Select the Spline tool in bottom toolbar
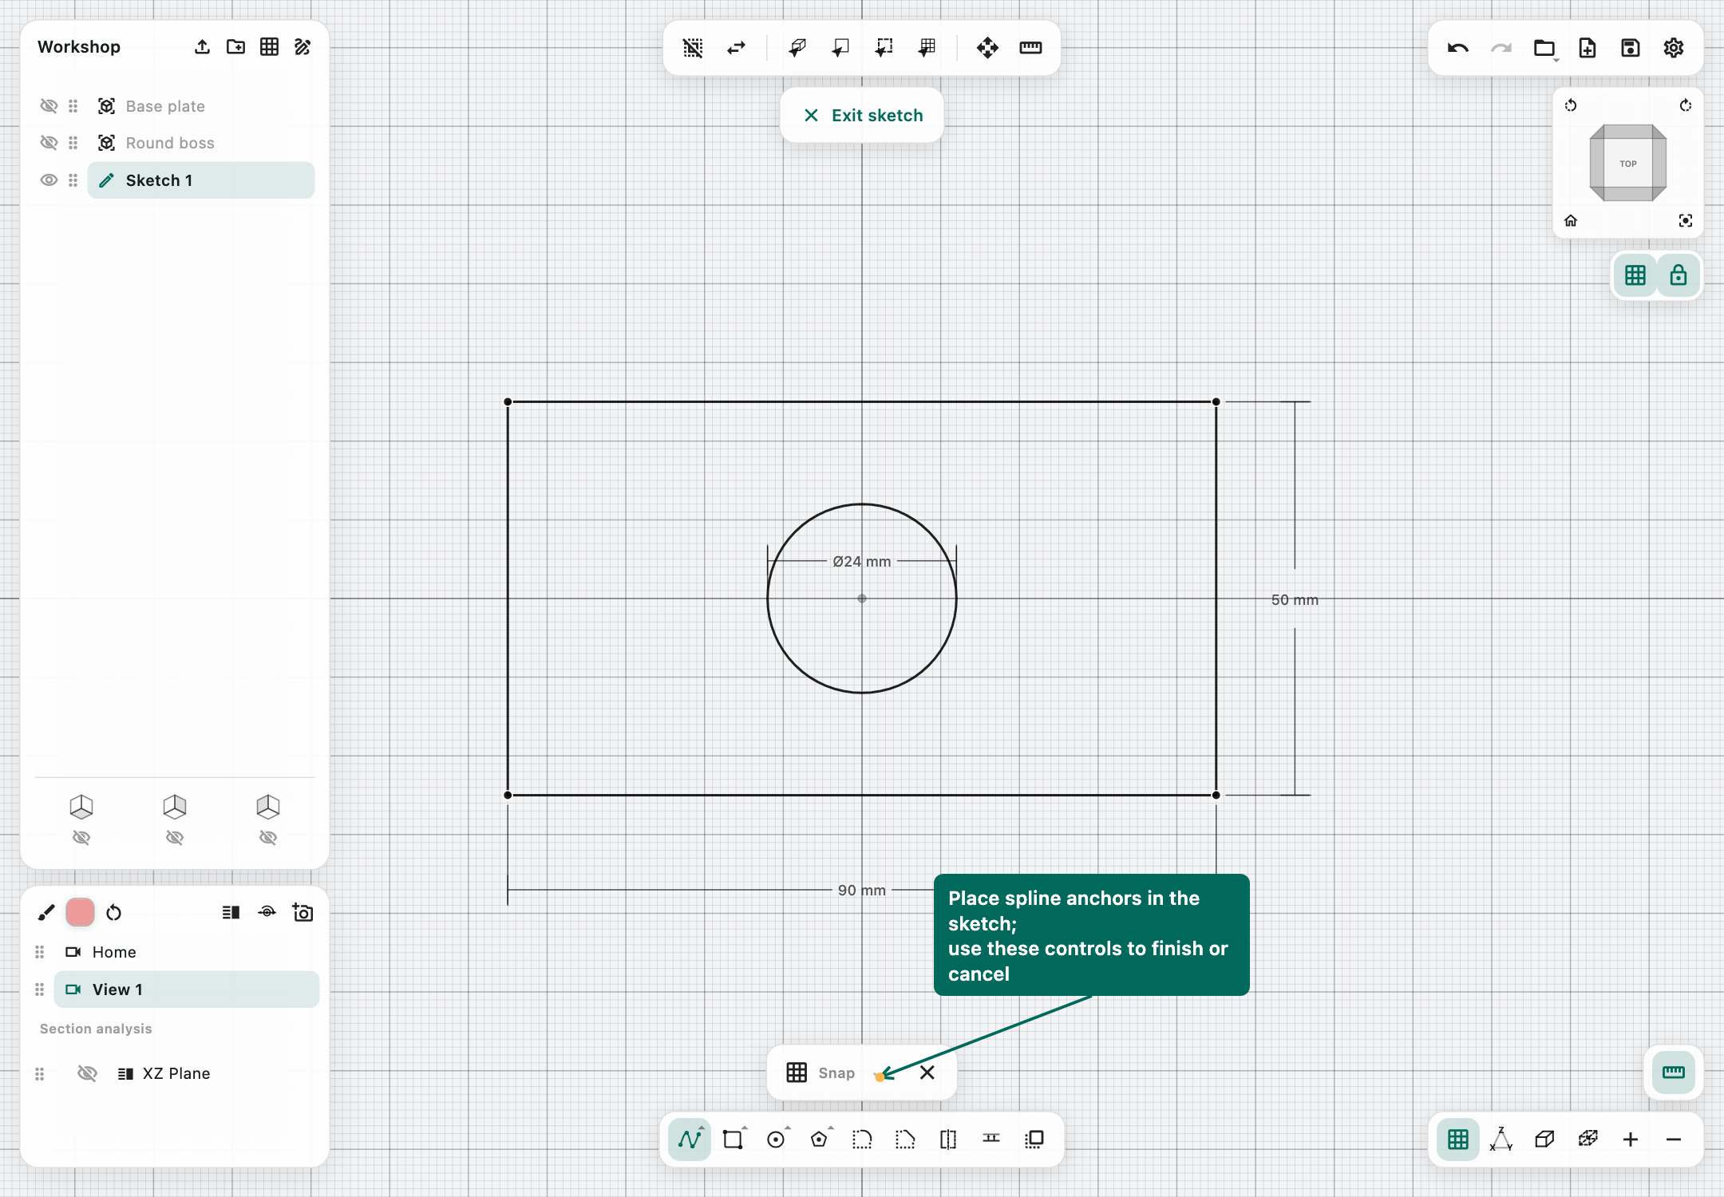This screenshot has width=1724, height=1197. (690, 1139)
